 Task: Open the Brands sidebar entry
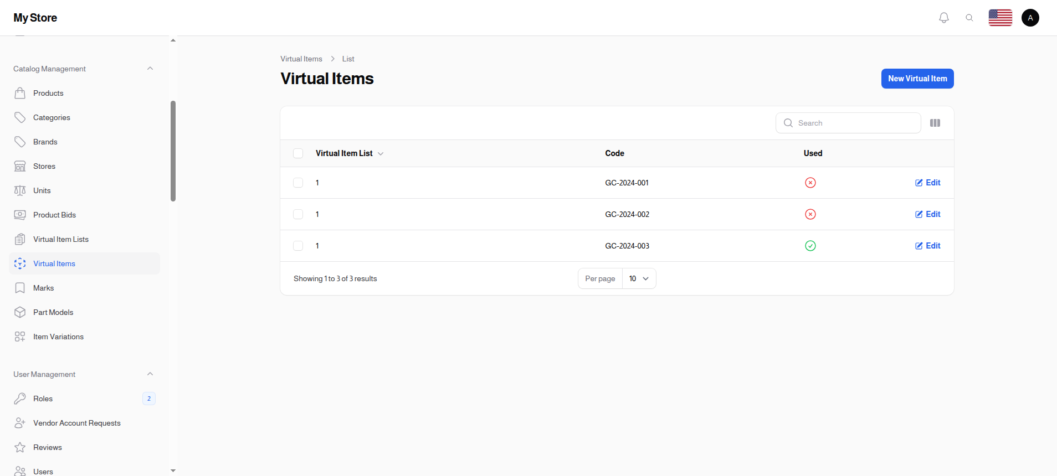point(84,142)
